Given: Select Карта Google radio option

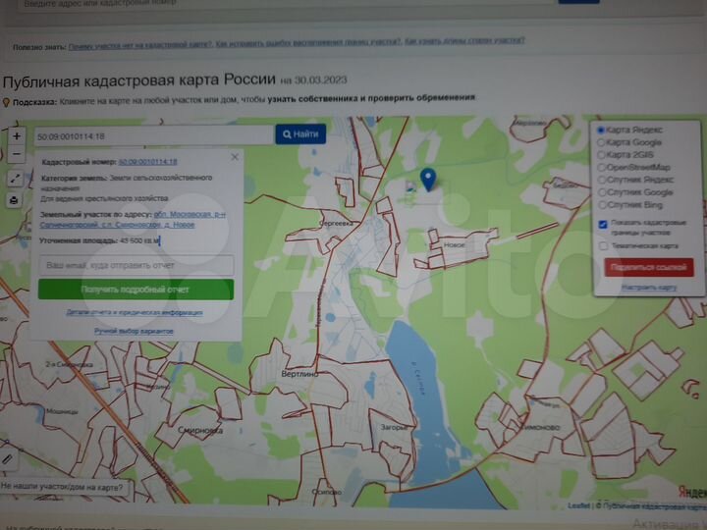Looking at the screenshot, I should tap(601, 142).
